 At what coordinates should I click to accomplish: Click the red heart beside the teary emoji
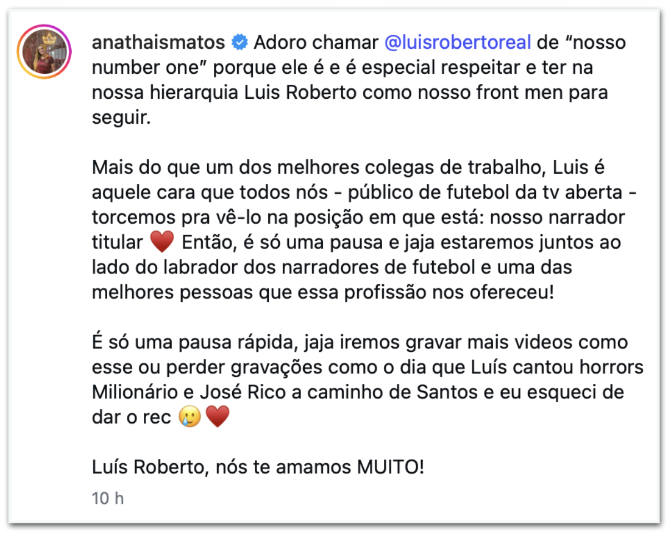[217, 417]
